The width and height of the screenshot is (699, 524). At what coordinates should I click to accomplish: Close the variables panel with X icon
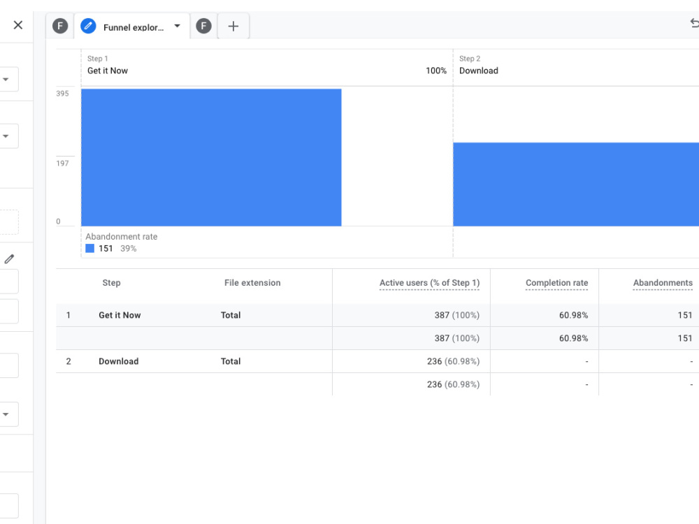pyautogui.click(x=18, y=25)
